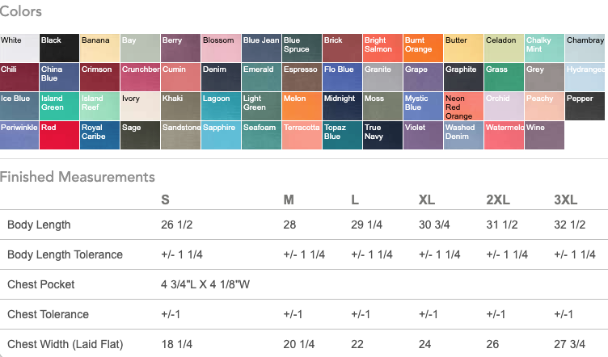The width and height of the screenshot is (608, 357).
Task: Pick the Terracotta color swatch
Action: (302, 135)
